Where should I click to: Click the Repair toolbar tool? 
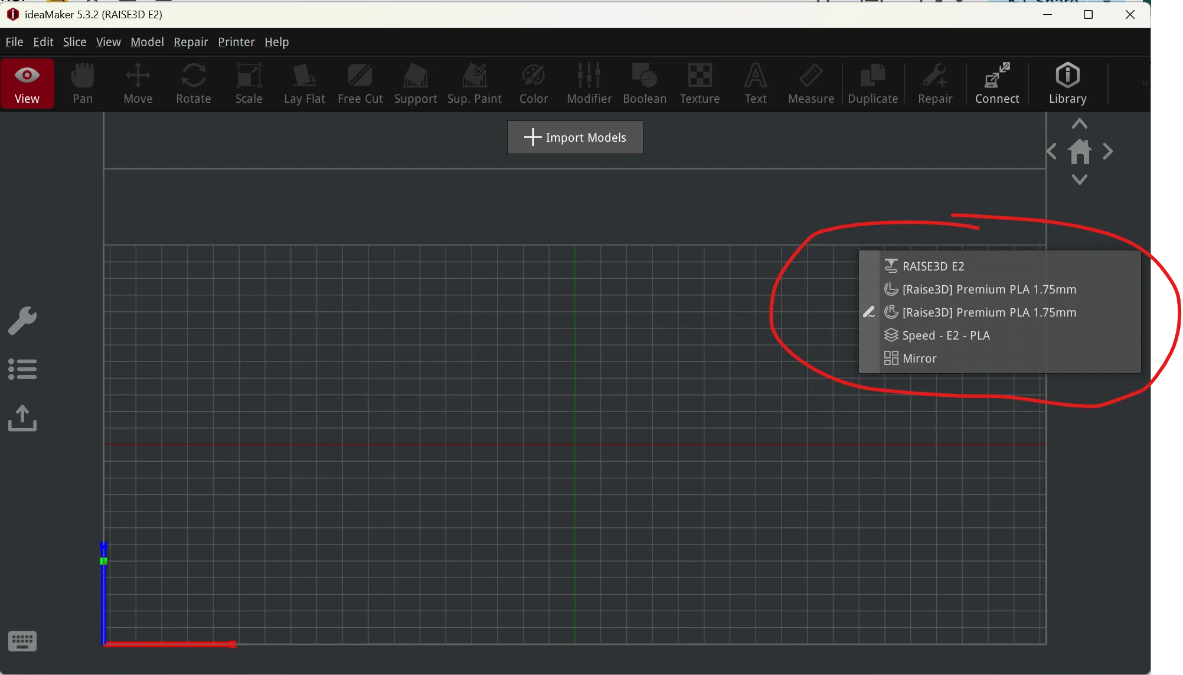935,83
